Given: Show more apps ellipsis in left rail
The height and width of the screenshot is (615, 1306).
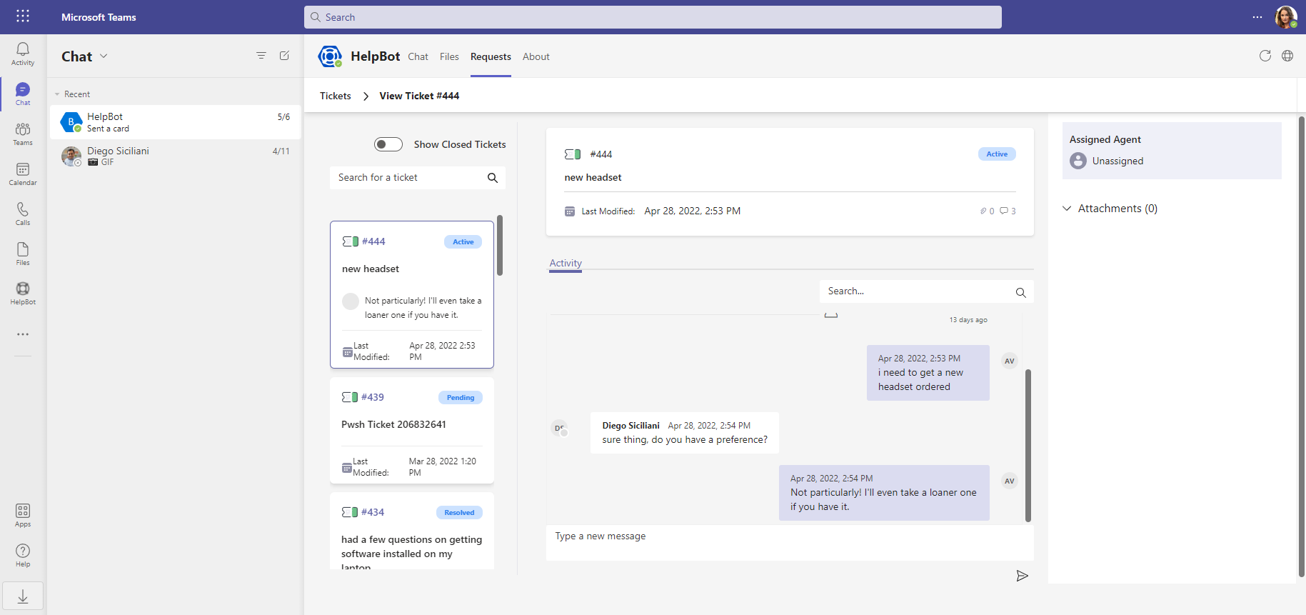Looking at the screenshot, I should coord(23,334).
